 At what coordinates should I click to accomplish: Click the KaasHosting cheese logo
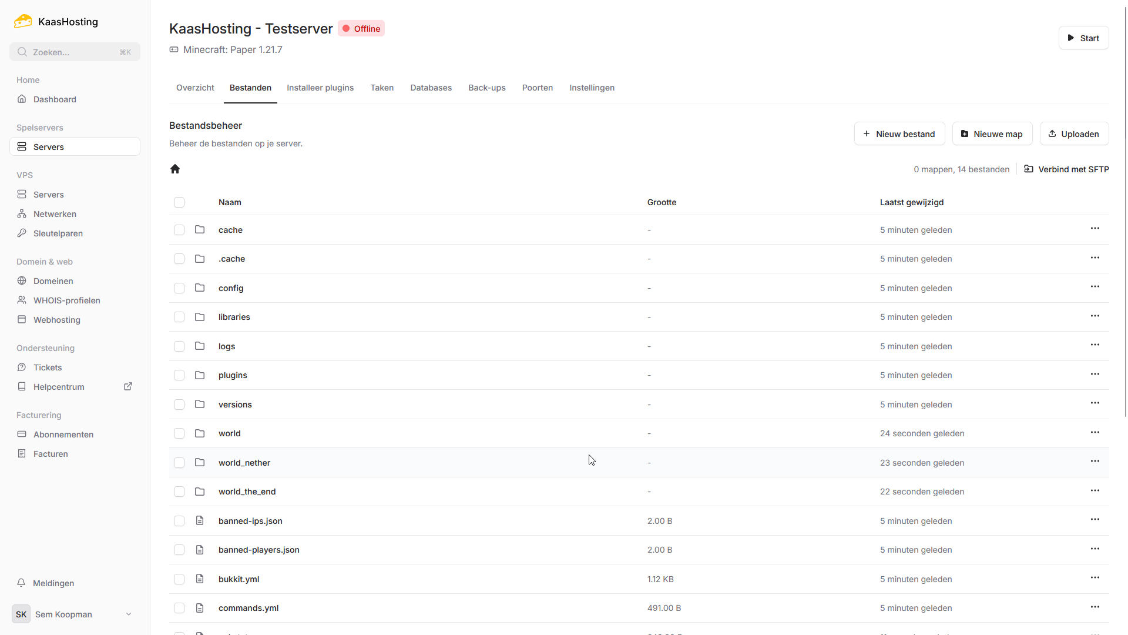point(23,22)
